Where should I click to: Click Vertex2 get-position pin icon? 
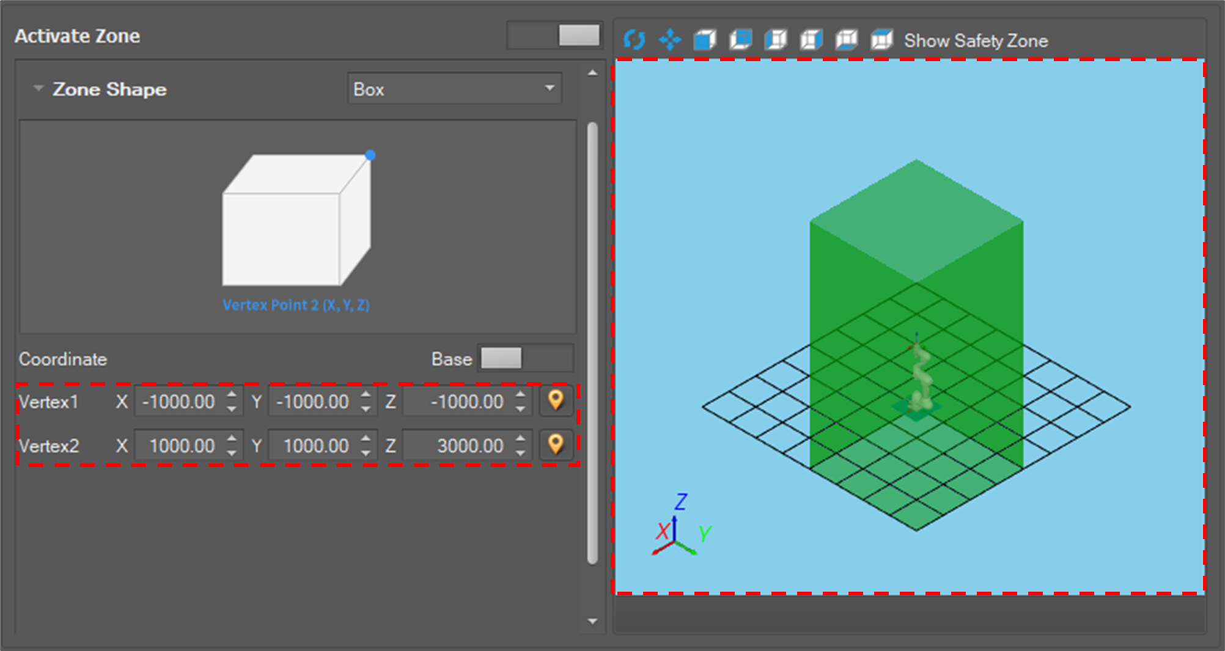pos(555,445)
